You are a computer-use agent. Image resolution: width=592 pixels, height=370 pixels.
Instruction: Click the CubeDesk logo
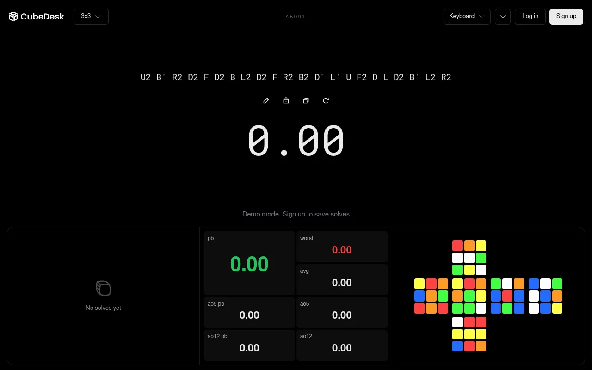pos(37,17)
